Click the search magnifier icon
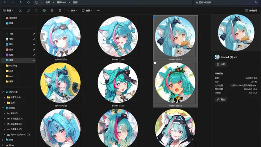The height and width of the screenshot is (147, 261). pyautogui.click(x=256, y=2)
